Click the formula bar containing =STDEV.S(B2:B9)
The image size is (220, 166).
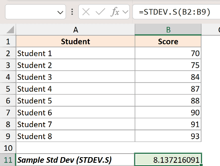pos(176,12)
